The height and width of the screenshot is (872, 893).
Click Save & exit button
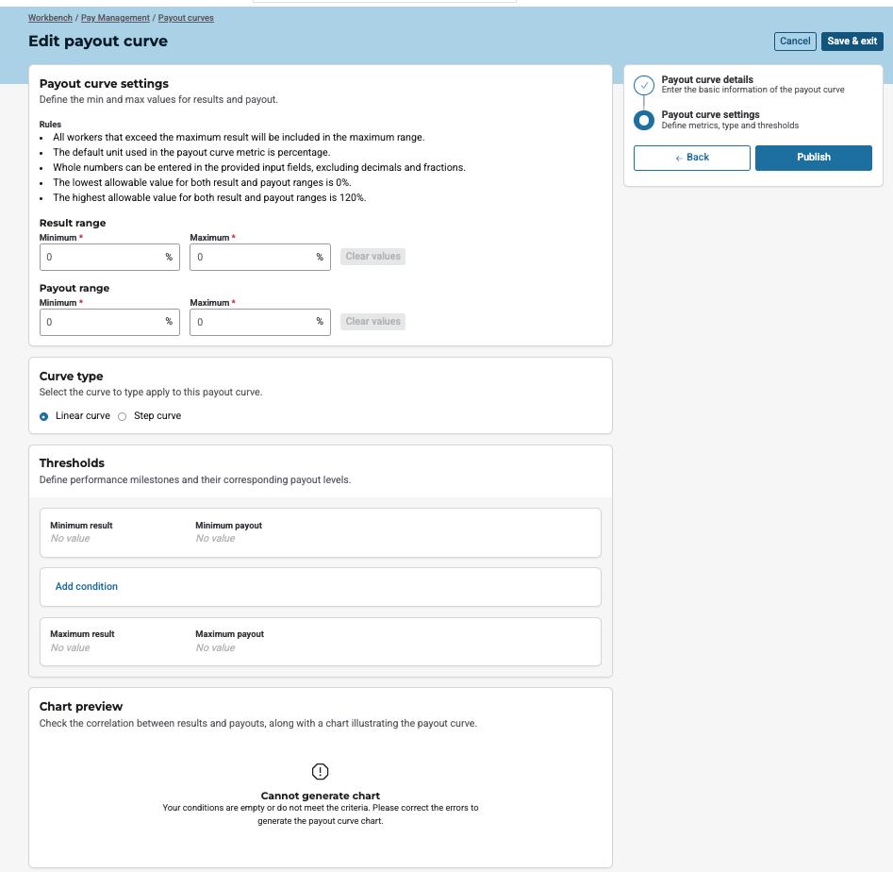[852, 41]
